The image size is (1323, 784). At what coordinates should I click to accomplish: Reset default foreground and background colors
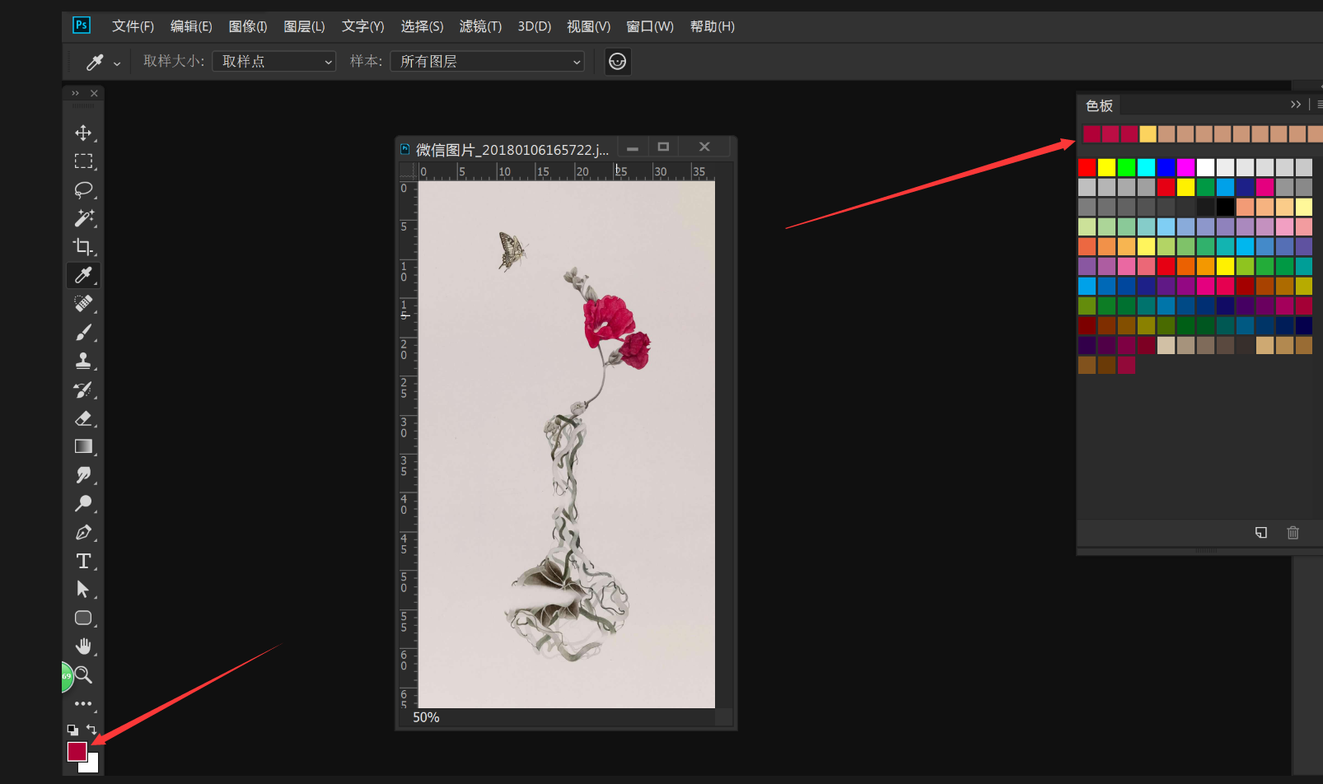(x=72, y=730)
